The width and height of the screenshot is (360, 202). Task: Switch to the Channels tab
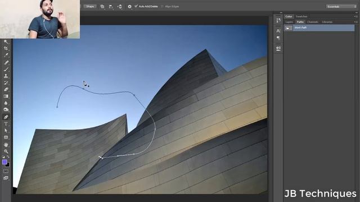coord(313,22)
